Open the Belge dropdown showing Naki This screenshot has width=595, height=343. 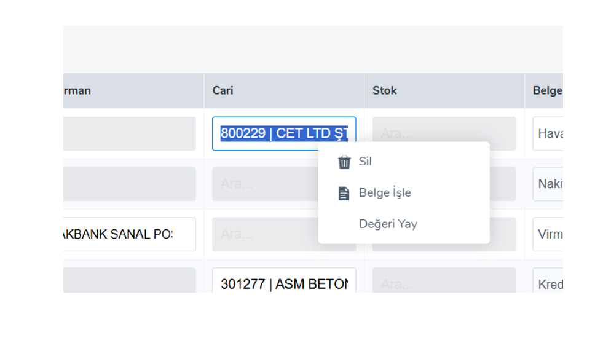[x=548, y=184]
